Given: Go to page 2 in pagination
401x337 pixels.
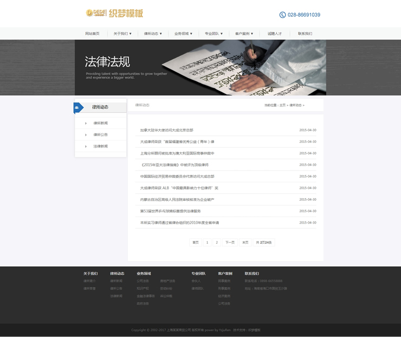Looking at the screenshot, I should (x=217, y=242).
